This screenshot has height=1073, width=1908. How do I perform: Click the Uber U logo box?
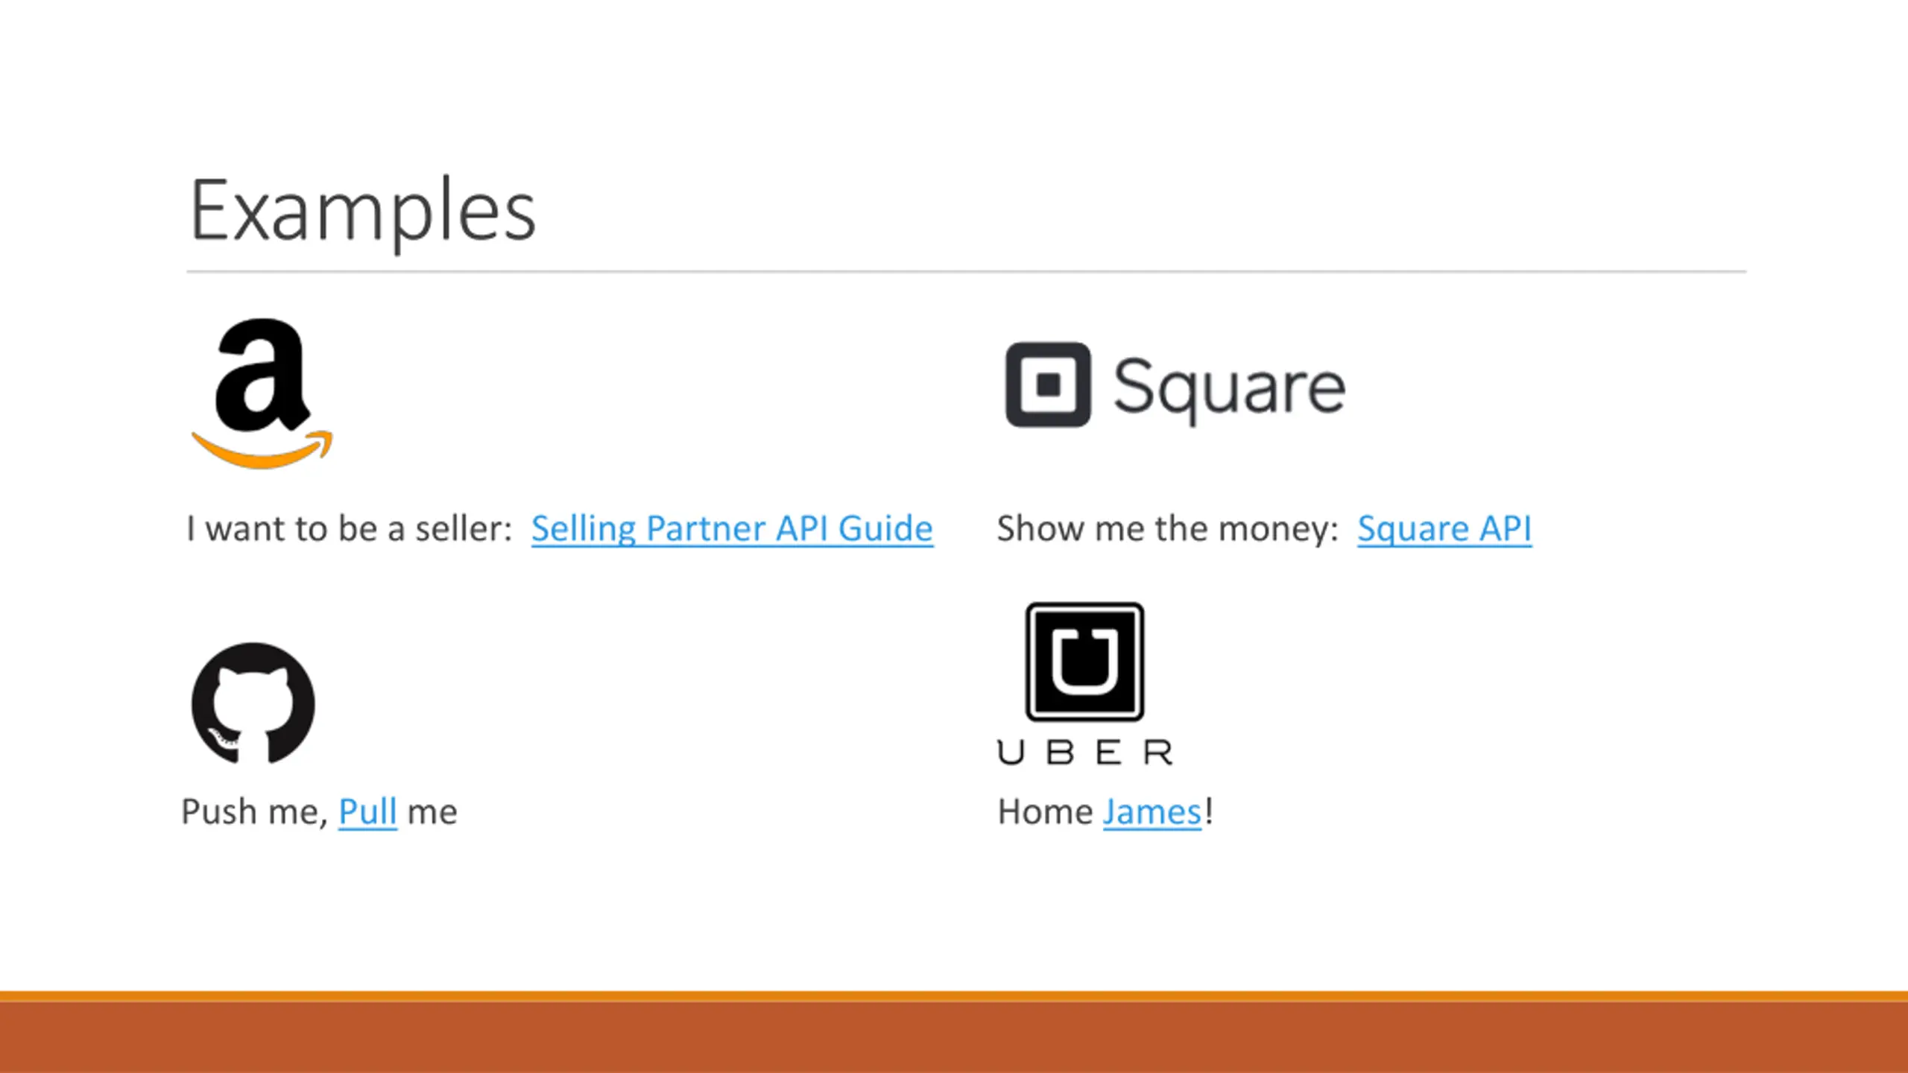click(1084, 662)
